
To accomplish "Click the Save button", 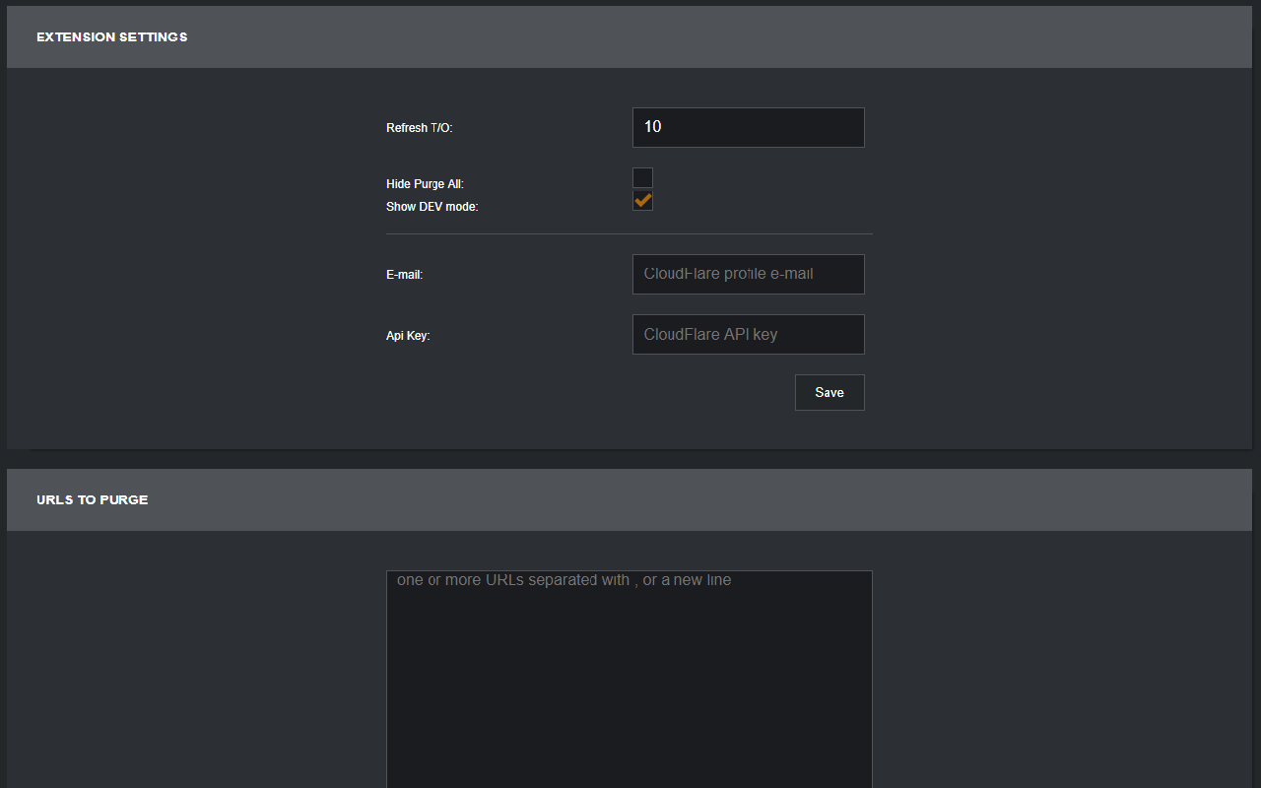I will [829, 392].
